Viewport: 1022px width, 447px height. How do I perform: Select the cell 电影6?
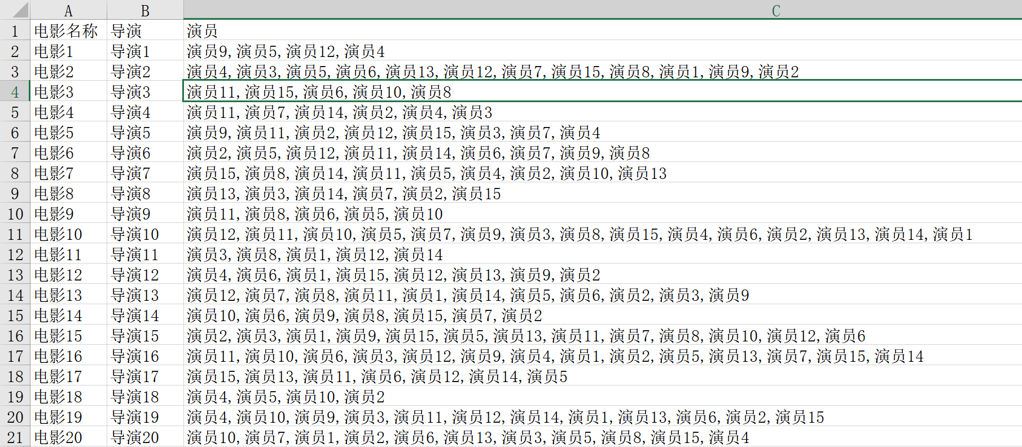click(68, 152)
